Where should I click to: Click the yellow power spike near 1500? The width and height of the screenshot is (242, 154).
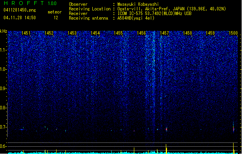[x=234, y=148]
